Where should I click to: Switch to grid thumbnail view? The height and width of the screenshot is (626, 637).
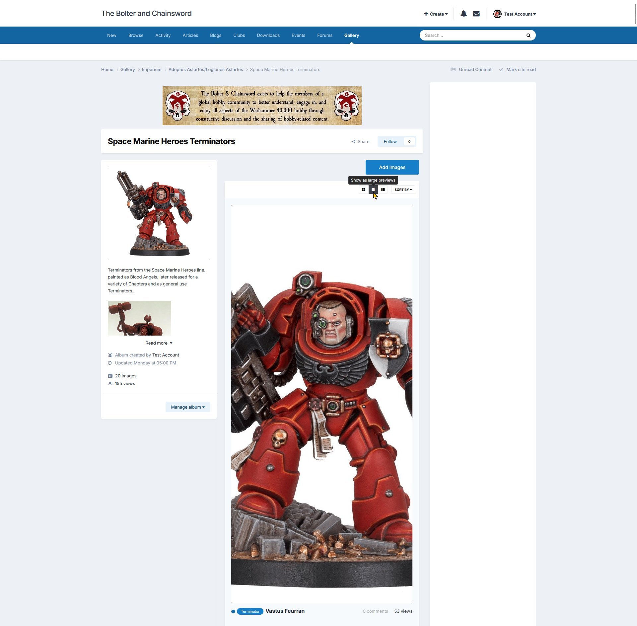364,190
